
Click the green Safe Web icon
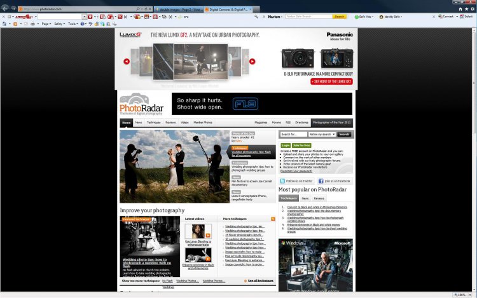[357, 17]
